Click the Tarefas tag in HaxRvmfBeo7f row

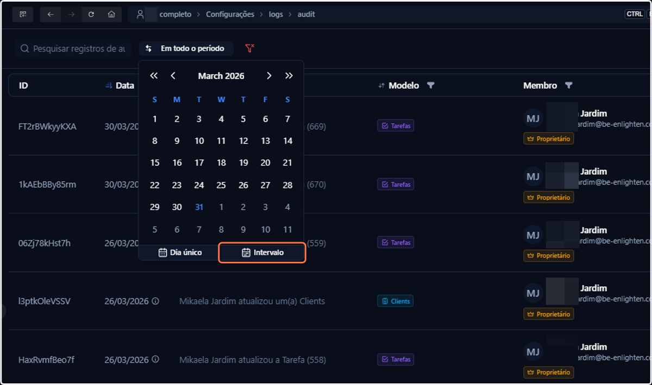click(396, 359)
